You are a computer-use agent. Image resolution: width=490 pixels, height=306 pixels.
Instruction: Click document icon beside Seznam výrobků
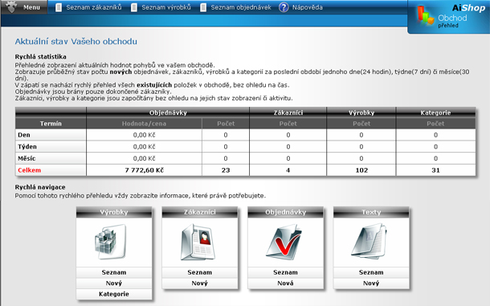pos(134,7)
